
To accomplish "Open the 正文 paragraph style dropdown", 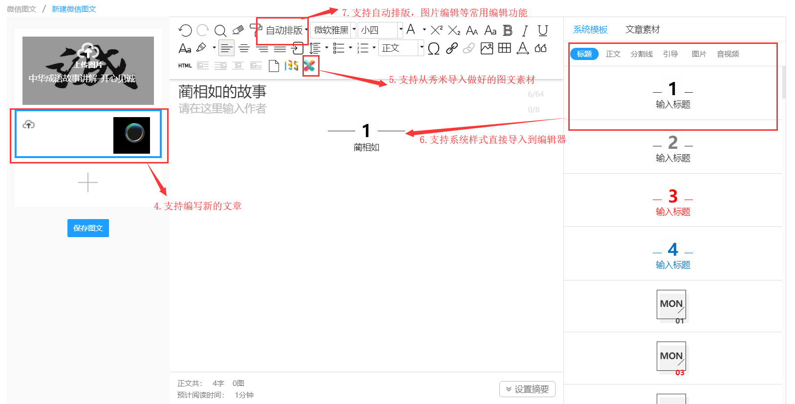I will pos(402,48).
